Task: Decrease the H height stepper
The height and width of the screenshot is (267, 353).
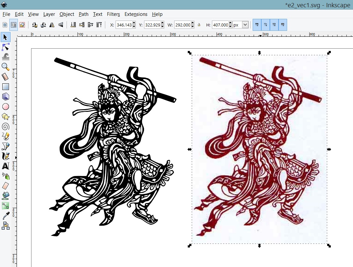Action: pyautogui.click(x=230, y=26)
